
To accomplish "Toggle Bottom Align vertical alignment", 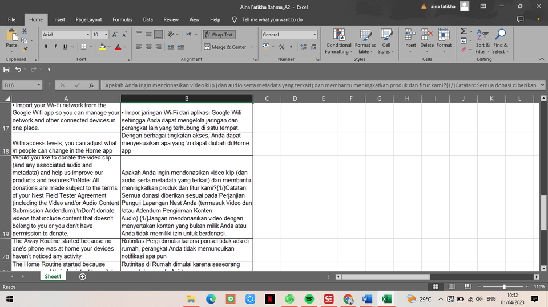I will pos(158,35).
